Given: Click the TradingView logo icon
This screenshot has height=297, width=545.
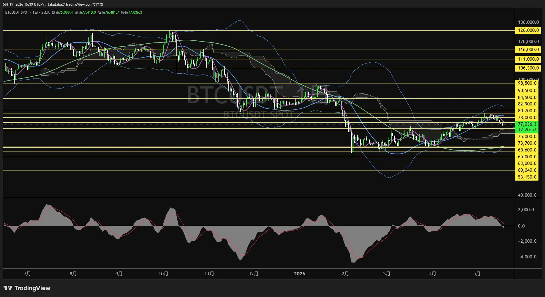Looking at the screenshot, I should tap(8, 288).
